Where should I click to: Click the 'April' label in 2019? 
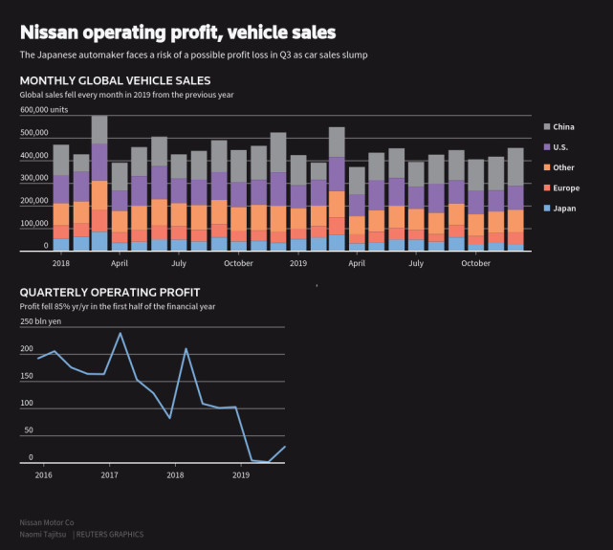click(357, 263)
